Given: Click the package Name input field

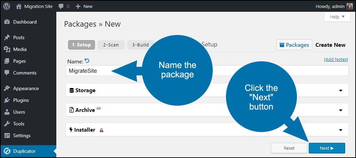Looking at the screenshot, I should click(x=207, y=71).
